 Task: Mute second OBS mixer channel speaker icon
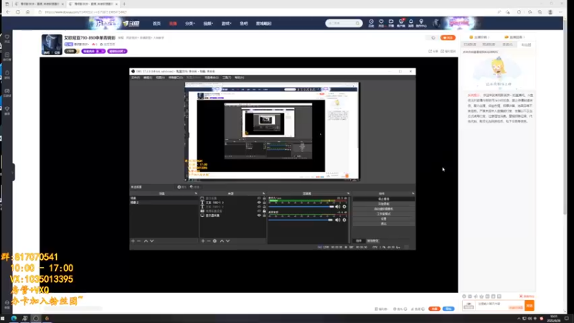pos(337,220)
